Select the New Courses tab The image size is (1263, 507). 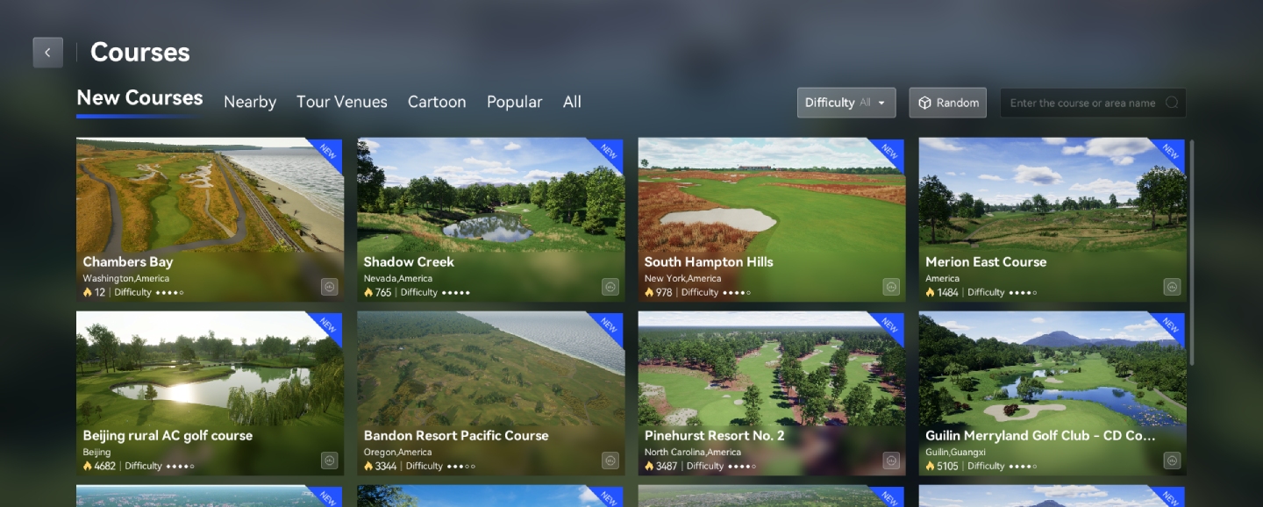point(139,98)
